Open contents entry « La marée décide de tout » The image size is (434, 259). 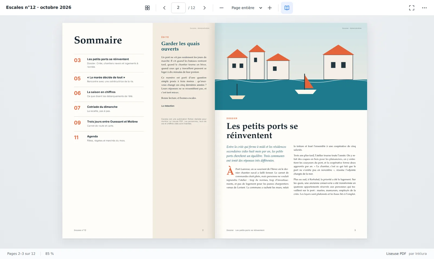click(109, 79)
